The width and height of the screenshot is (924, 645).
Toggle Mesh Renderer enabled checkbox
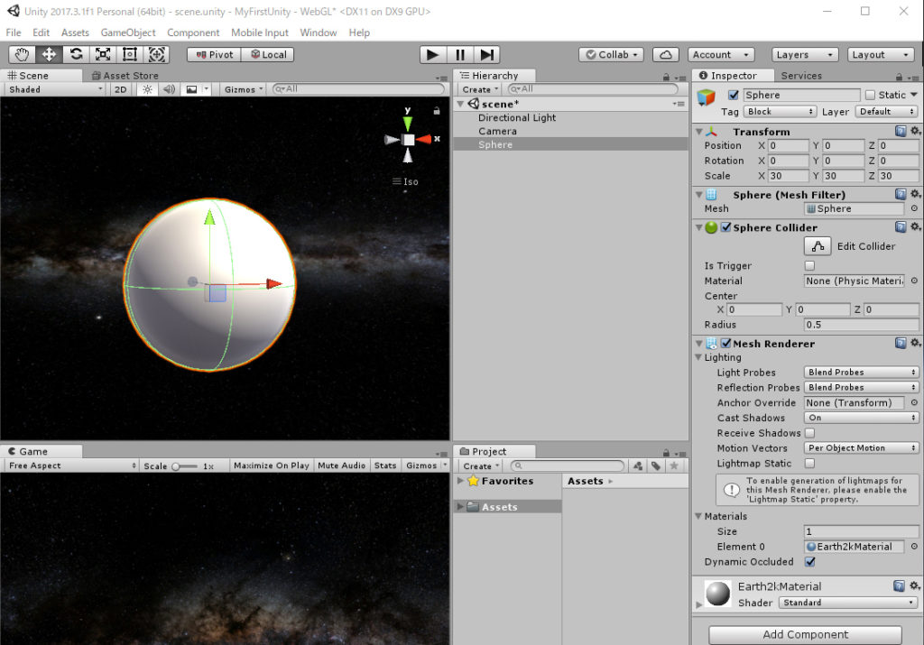(x=726, y=343)
